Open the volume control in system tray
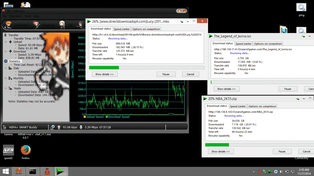The height and width of the screenshot is (176, 314). point(281,172)
